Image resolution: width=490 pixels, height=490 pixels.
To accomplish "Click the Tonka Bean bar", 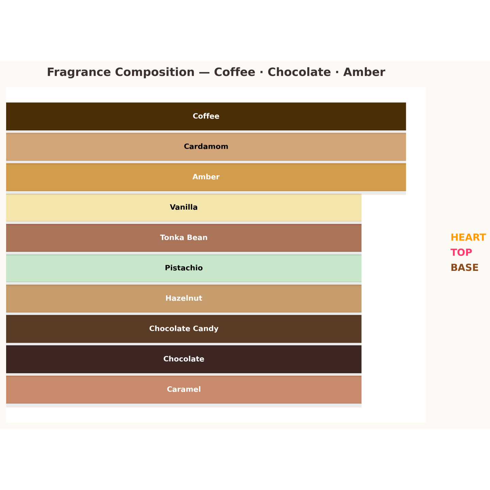I will [x=184, y=238].
